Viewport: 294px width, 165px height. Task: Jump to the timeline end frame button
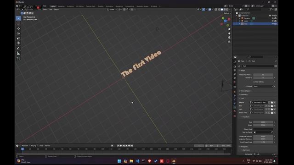click(x=132, y=146)
